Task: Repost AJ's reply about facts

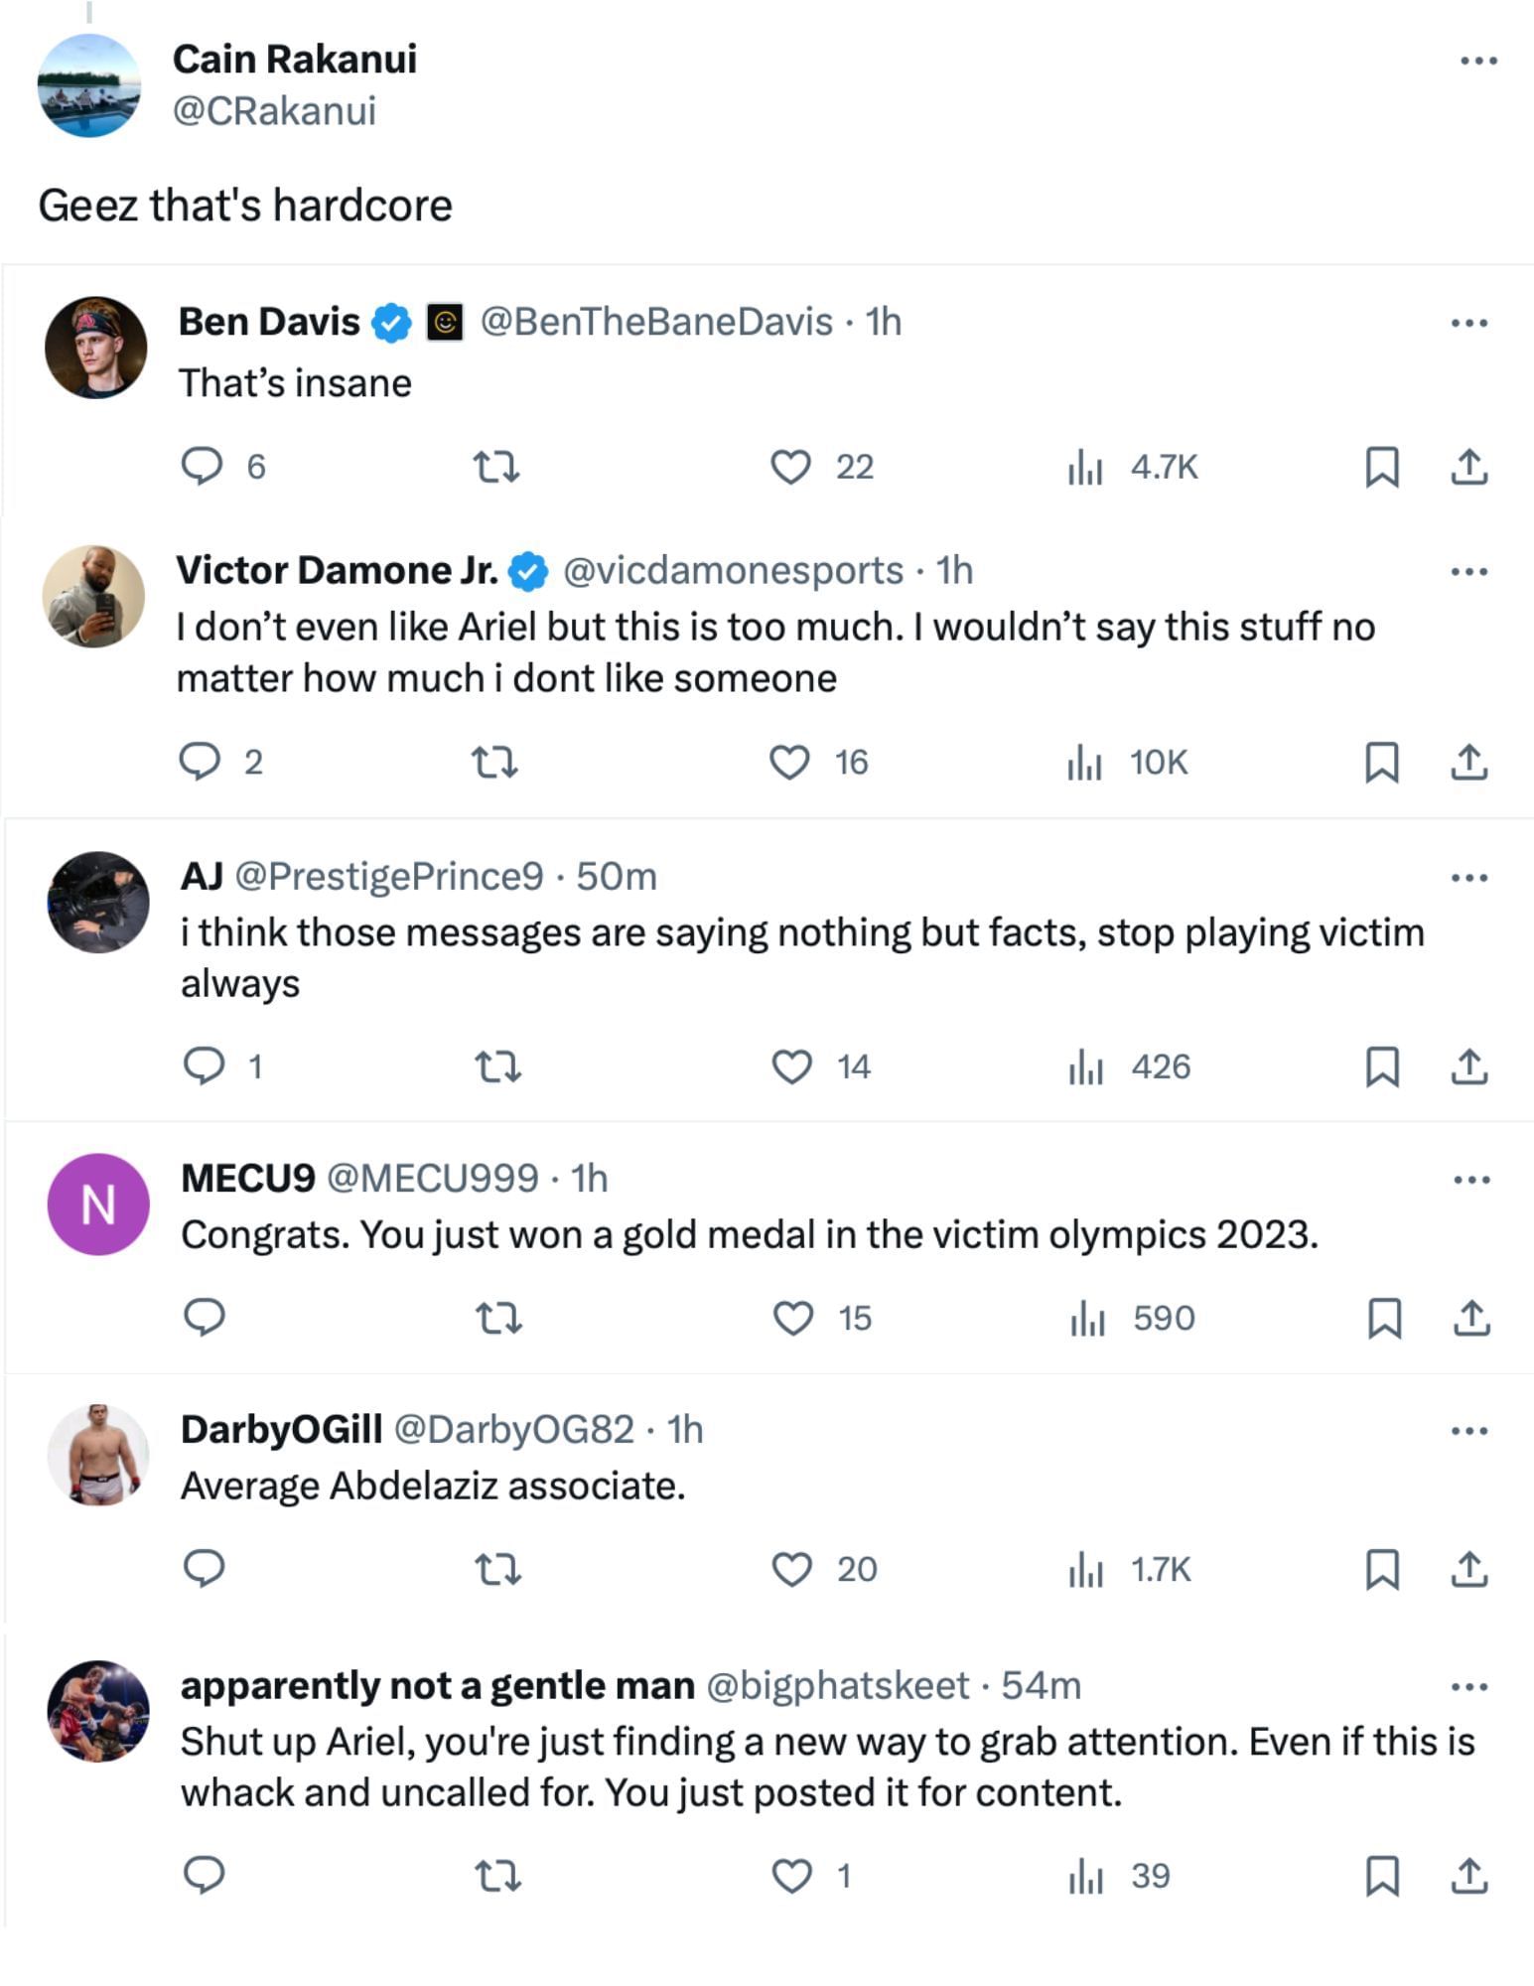Action: tap(497, 1066)
